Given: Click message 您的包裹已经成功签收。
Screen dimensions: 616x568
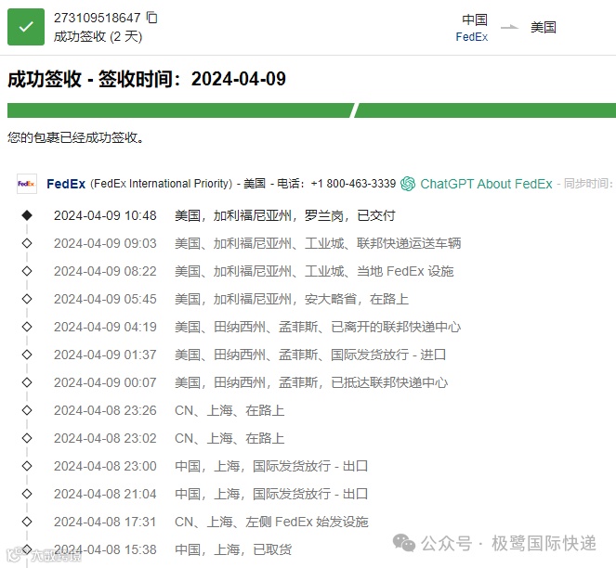Looking at the screenshot, I should [76, 137].
